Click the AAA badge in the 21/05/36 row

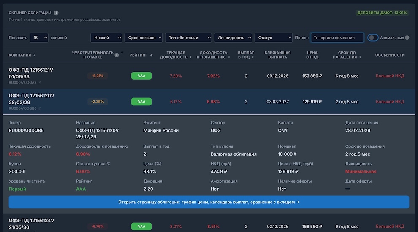[141, 227]
